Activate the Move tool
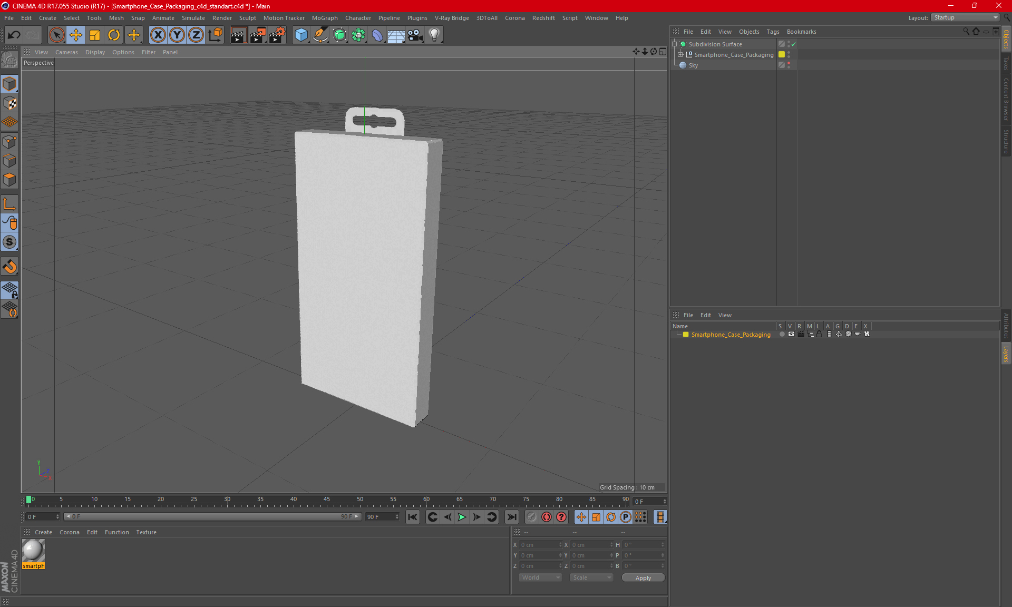The width and height of the screenshot is (1012, 607). [76, 35]
